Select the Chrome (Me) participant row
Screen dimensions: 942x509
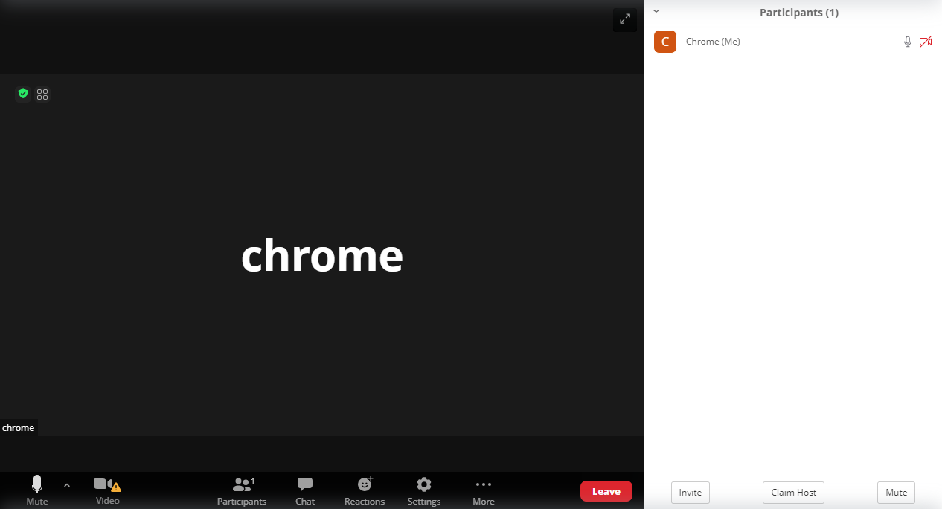coord(793,42)
